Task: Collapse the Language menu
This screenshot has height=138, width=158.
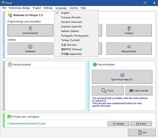Action: [61, 8]
